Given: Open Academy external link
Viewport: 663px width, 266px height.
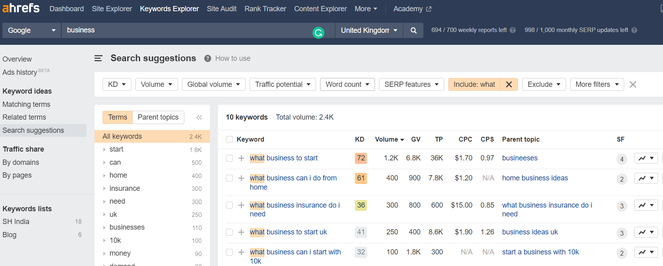Looking at the screenshot, I should pos(412,9).
